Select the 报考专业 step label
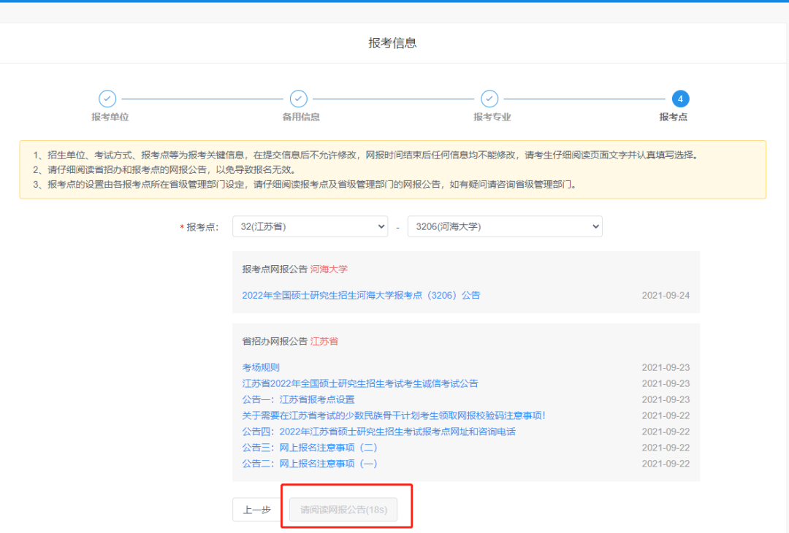 (492, 117)
